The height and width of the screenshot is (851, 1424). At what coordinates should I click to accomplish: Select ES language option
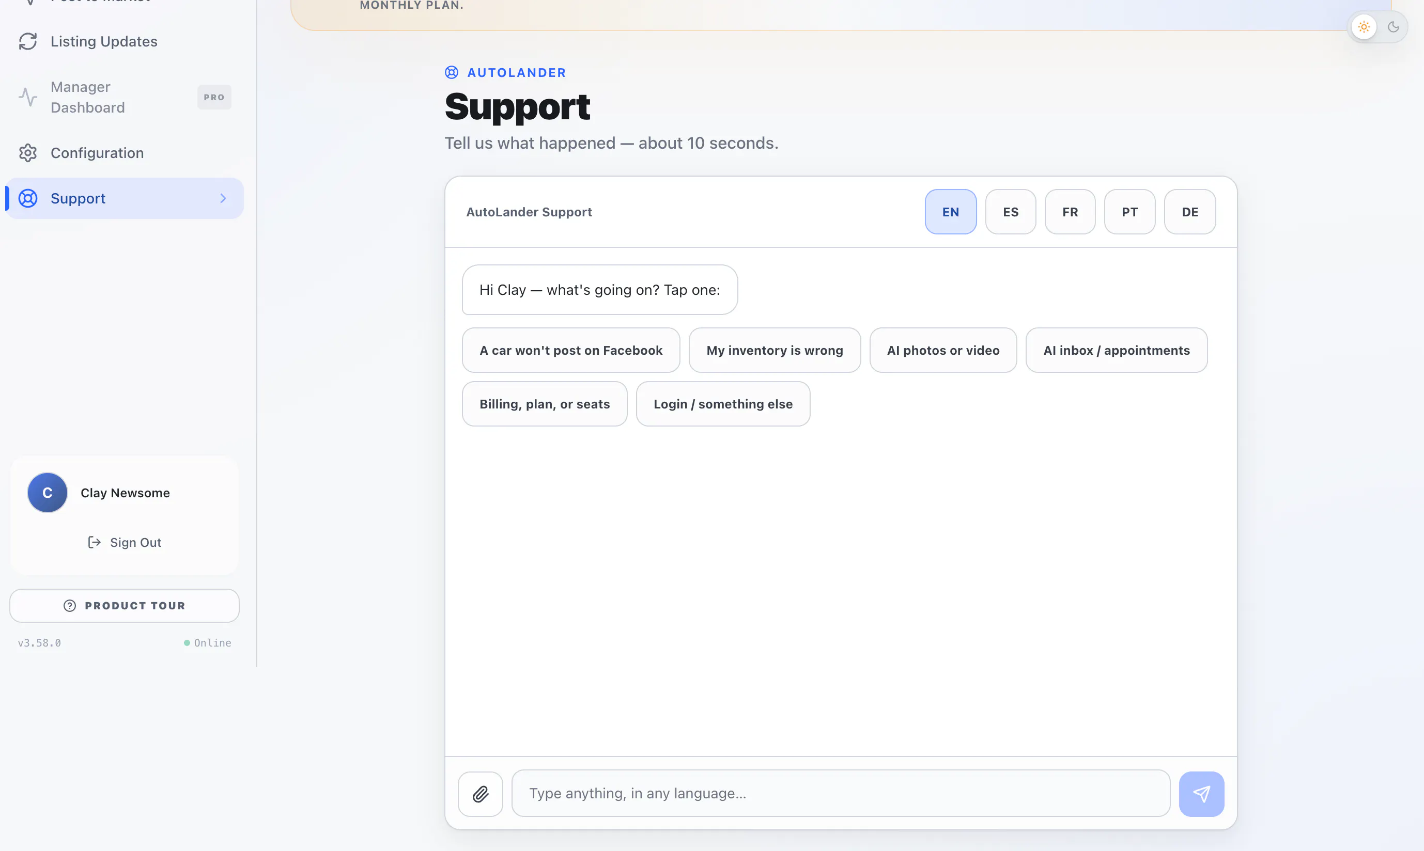point(1010,212)
